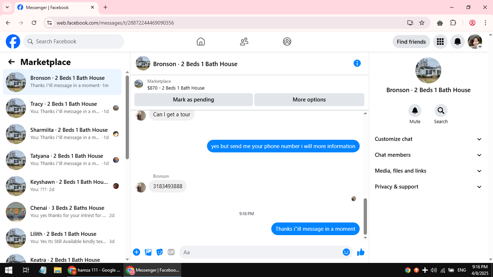Open Tatyana 2 Beds 1 Bath House chat
493x277 pixels.
pos(62,160)
